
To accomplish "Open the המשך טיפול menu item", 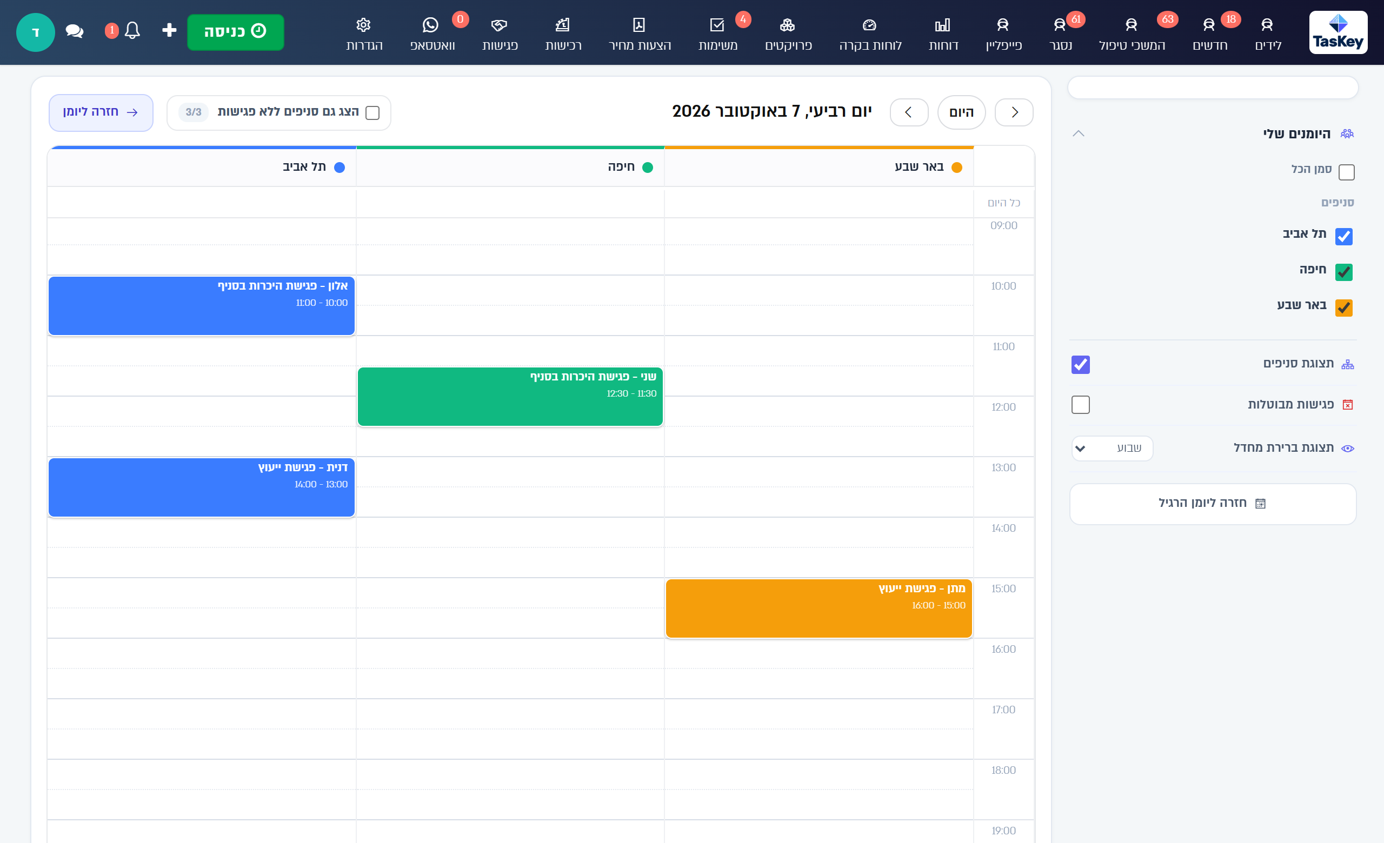I will [x=1132, y=34].
